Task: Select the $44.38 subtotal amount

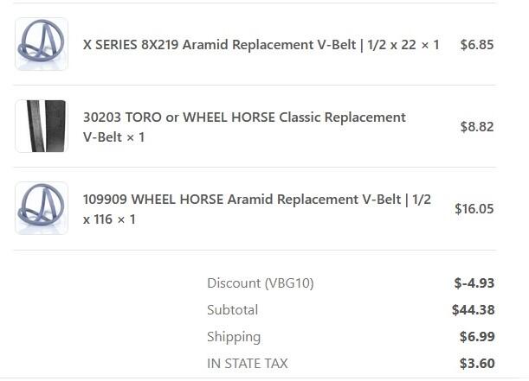Action: [473, 309]
